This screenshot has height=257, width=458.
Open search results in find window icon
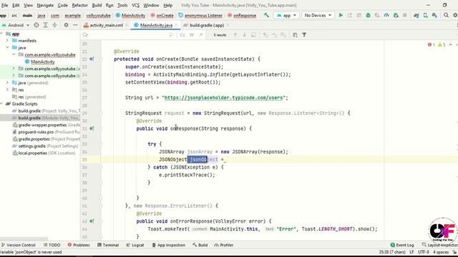point(253,35)
